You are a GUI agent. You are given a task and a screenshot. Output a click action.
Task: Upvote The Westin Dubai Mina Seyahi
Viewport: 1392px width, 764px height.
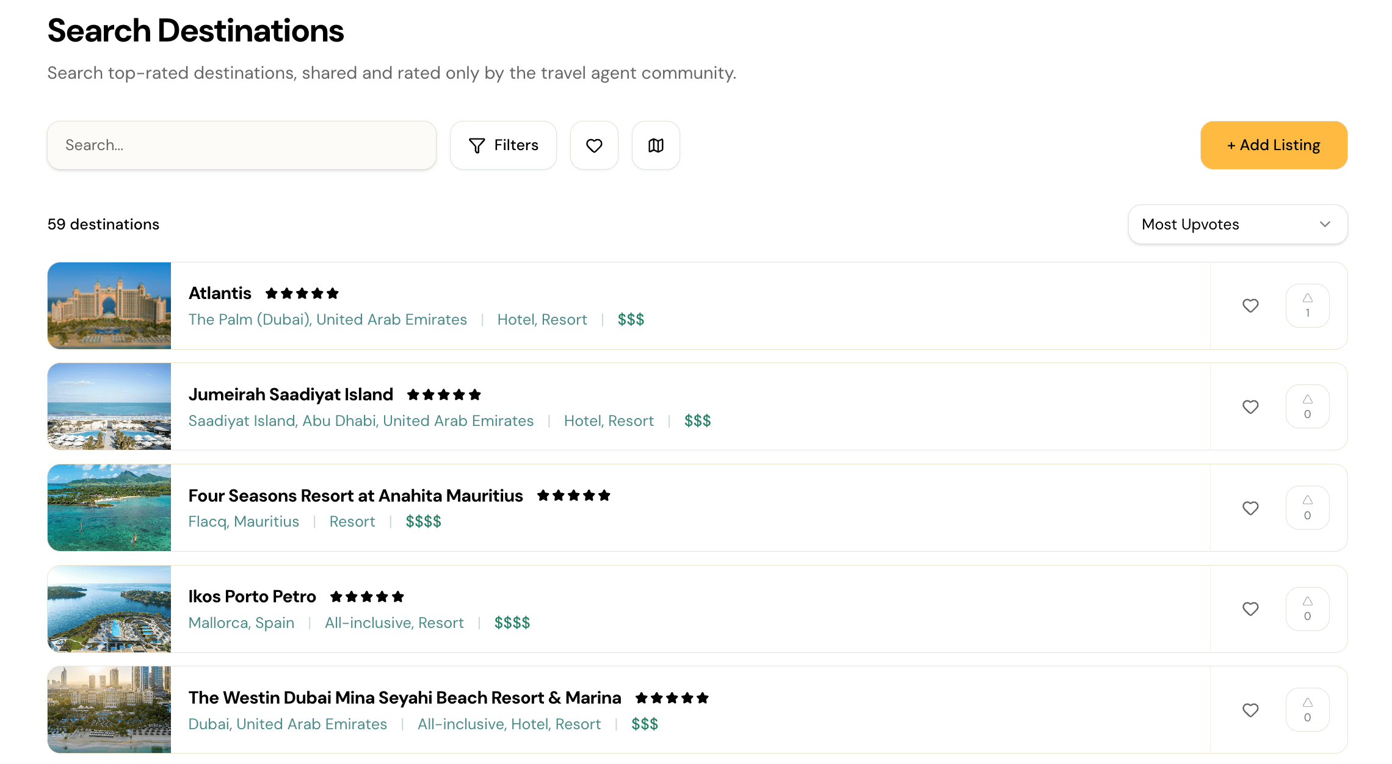1307,710
